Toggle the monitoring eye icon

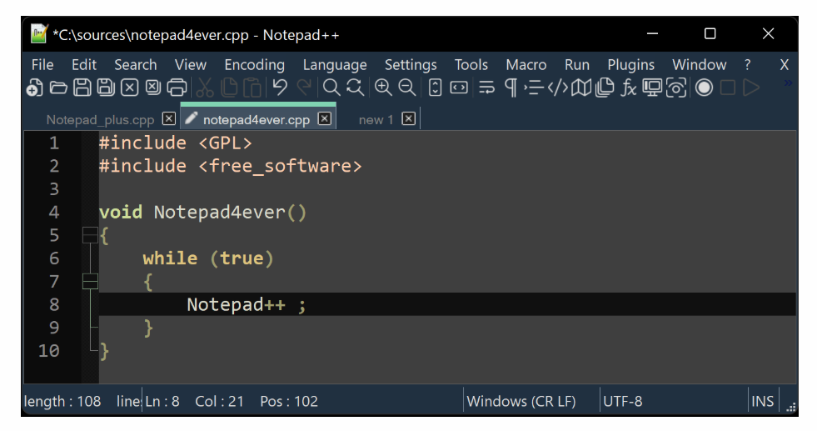tap(675, 88)
